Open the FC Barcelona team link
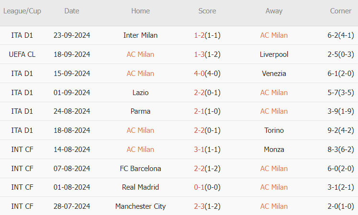This screenshot has height=215, width=358. click(140, 169)
